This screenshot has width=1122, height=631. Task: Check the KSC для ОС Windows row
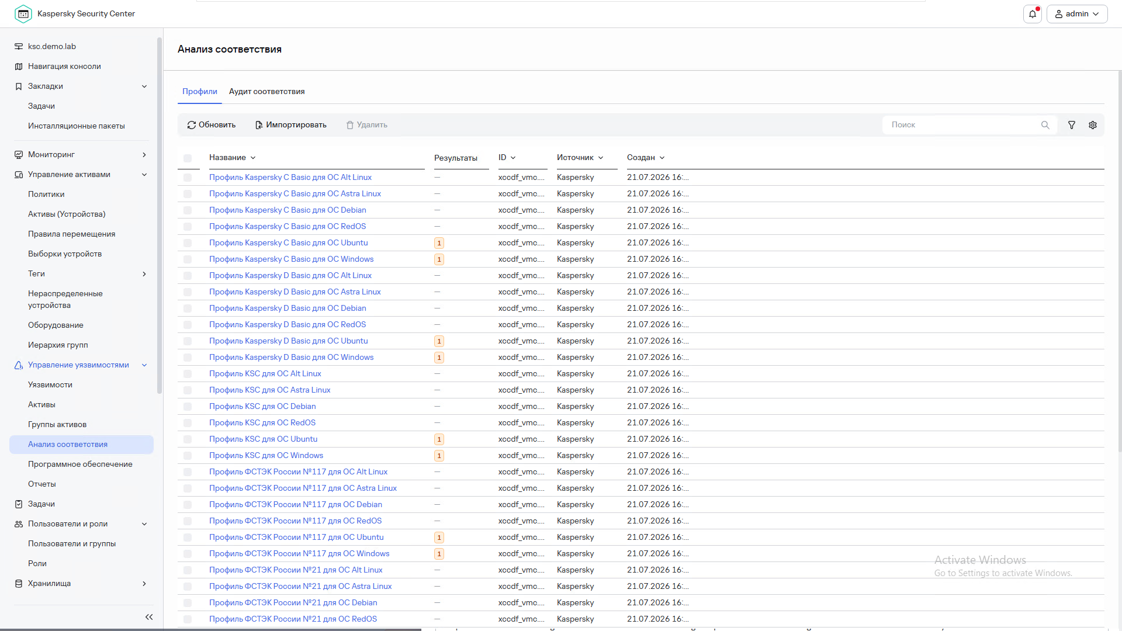pyautogui.click(x=188, y=456)
